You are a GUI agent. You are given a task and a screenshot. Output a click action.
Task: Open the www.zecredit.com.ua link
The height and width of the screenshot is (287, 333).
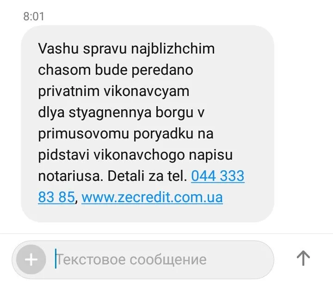coord(152,197)
